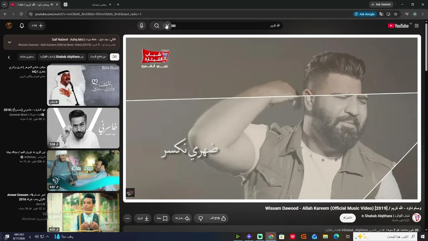Viewport: 428px width, 241px height.
Task: Show hidden system tray icons
Action: pos(47,237)
